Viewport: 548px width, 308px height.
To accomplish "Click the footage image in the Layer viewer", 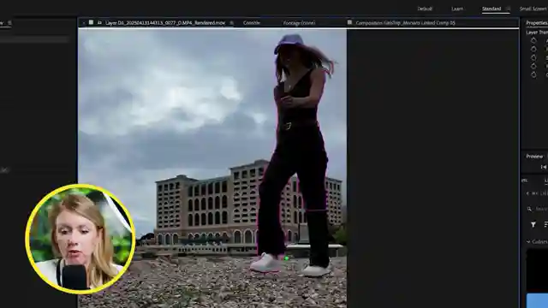I will tap(212, 169).
